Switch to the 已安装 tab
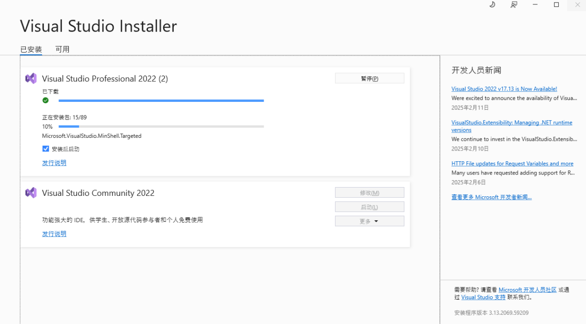 coord(31,49)
